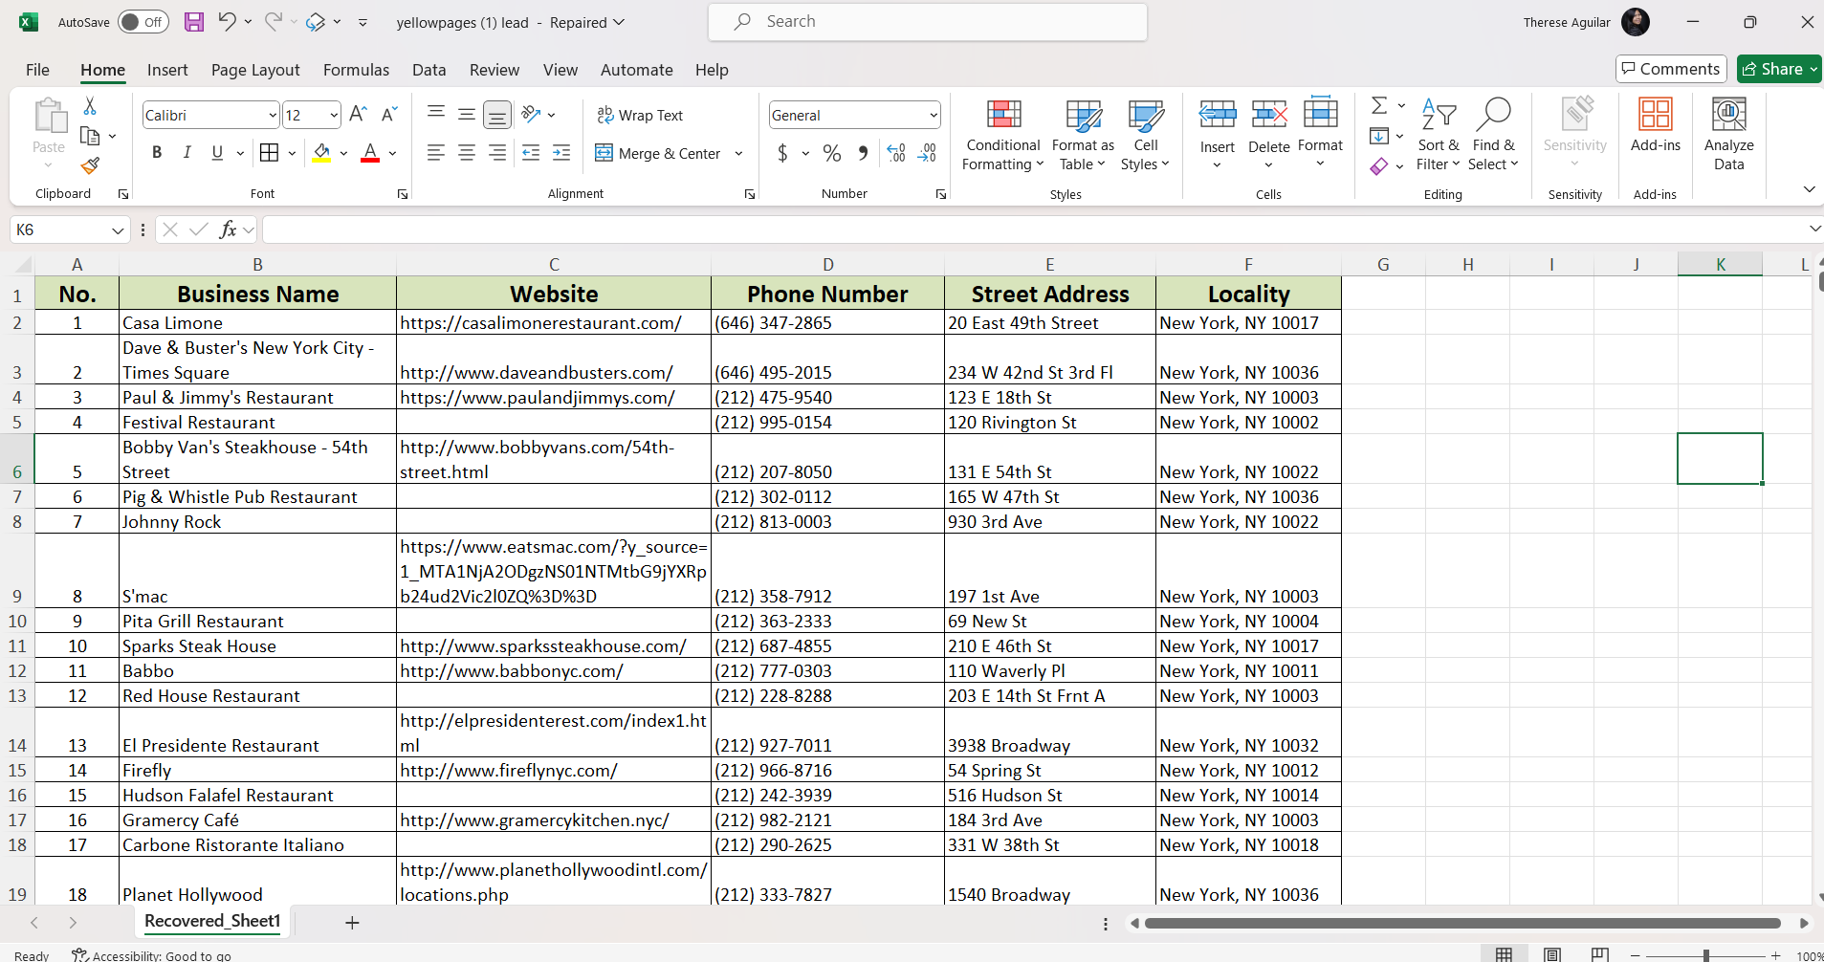Image resolution: width=1824 pixels, height=962 pixels.
Task: Click the Clear eraser icon
Action: coord(1379,166)
